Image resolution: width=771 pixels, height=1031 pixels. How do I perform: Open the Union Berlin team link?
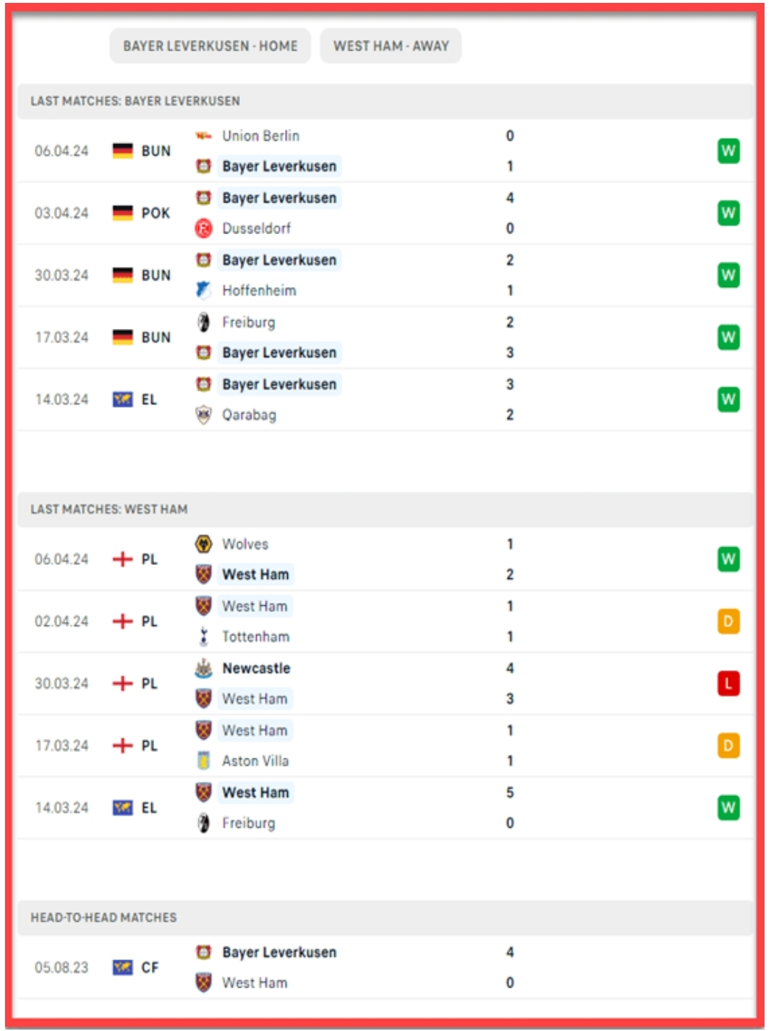pyautogui.click(x=260, y=136)
